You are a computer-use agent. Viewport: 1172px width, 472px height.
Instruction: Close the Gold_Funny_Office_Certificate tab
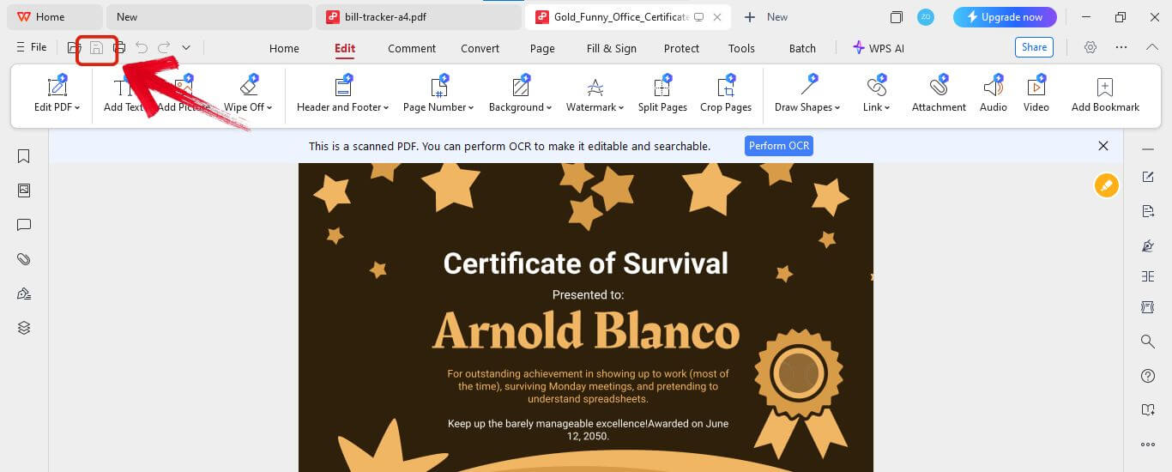point(717,17)
